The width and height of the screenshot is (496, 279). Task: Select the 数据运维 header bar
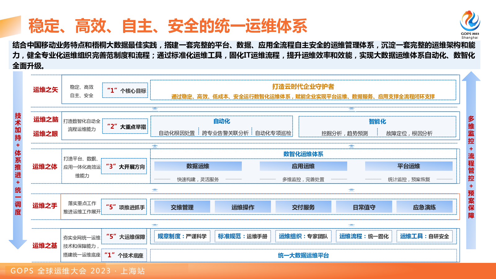[198, 166]
